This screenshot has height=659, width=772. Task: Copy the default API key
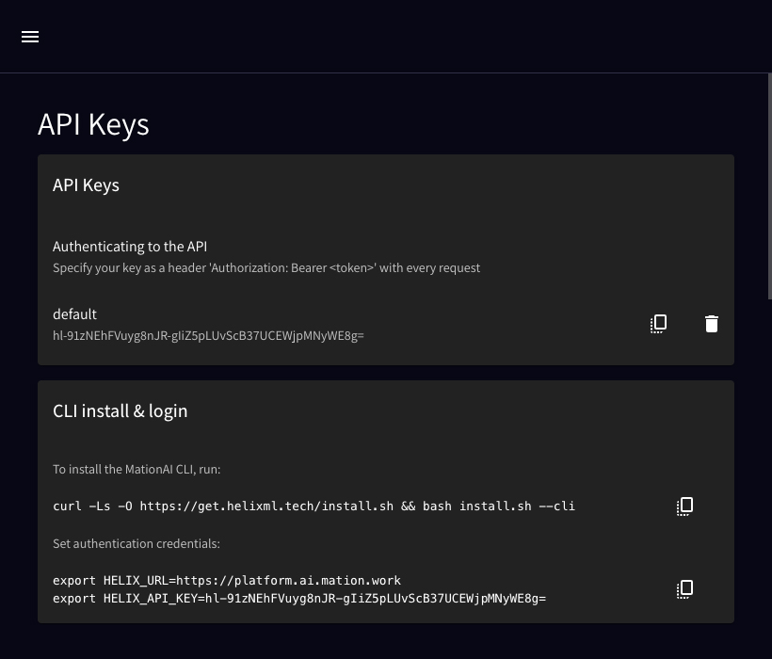[x=658, y=324]
